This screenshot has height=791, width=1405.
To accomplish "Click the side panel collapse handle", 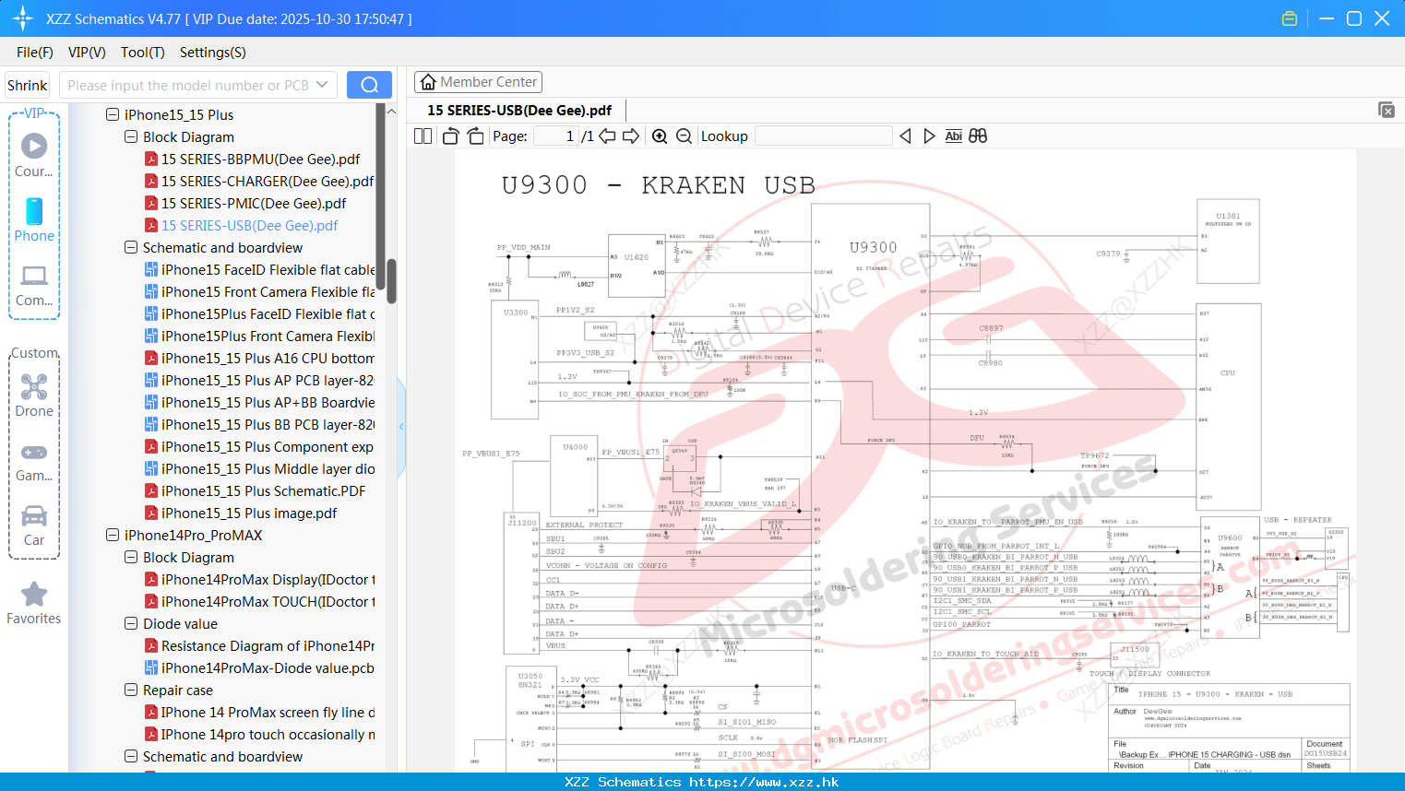I will click(x=401, y=427).
